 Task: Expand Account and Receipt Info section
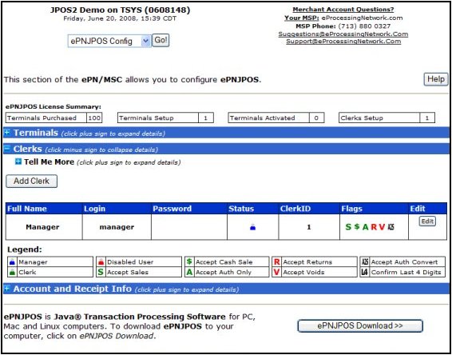(7, 288)
